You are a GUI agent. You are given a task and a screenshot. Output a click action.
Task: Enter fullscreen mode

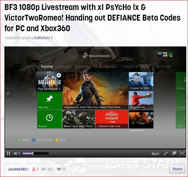point(182,153)
